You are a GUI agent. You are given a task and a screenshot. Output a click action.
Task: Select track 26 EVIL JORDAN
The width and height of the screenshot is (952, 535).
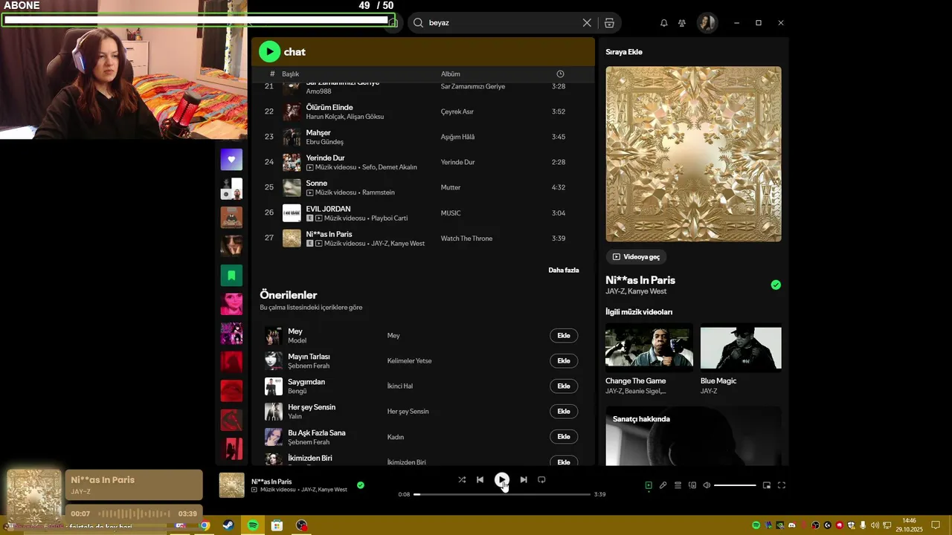[423, 213]
